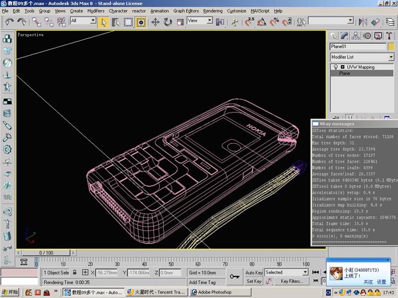
Task: Step time slider forward with right arrow
Action: point(73,253)
